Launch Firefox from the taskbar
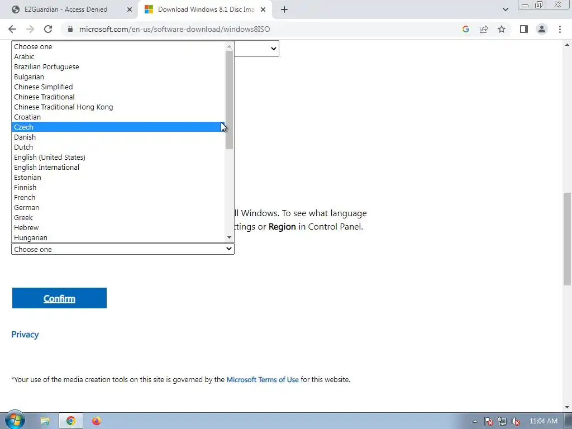 (x=96, y=421)
